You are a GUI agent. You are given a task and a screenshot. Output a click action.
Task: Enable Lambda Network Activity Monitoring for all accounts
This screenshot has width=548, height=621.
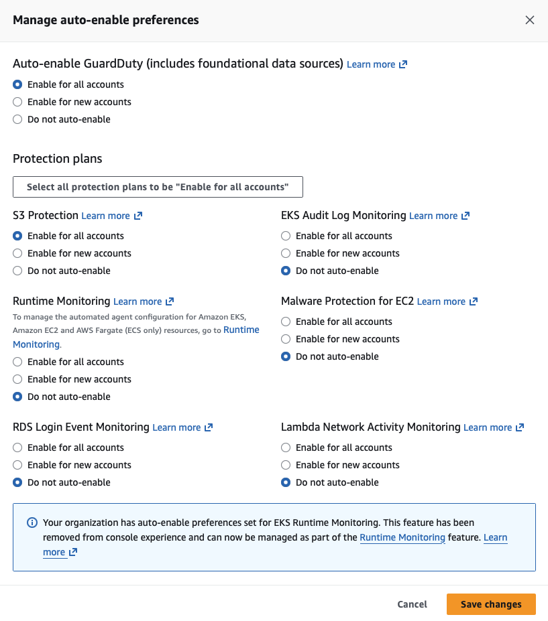(x=286, y=447)
